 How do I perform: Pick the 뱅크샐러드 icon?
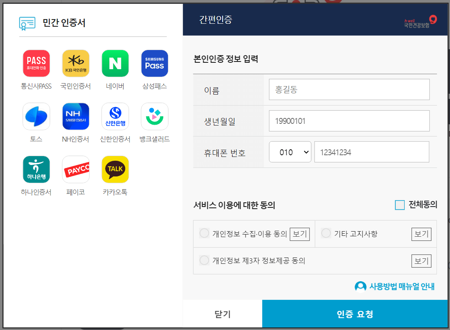pyautogui.click(x=155, y=117)
